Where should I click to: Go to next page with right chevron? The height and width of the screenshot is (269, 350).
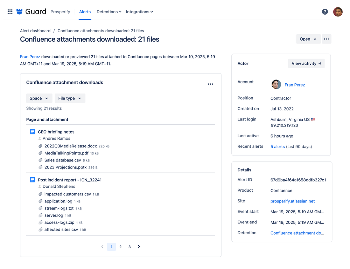pyautogui.click(x=139, y=247)
